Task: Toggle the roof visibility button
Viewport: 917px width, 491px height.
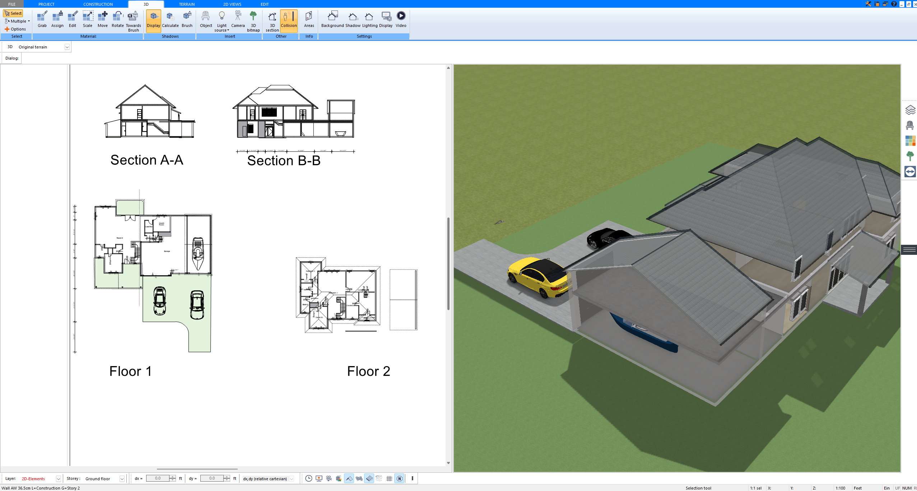Action: (x=349, y=478)
